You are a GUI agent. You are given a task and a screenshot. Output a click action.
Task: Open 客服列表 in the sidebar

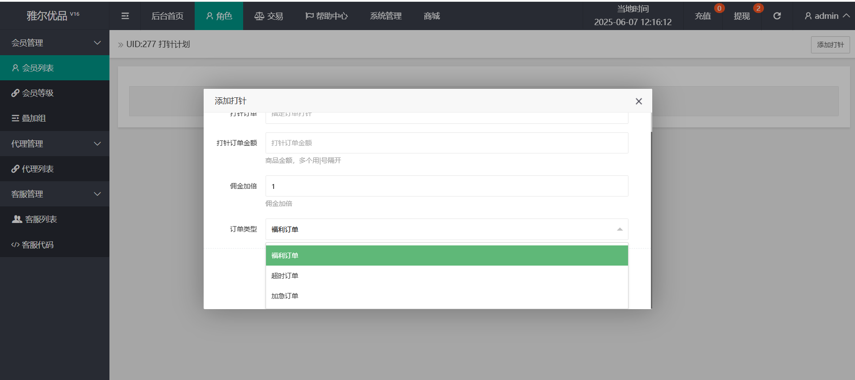point(40,219)
